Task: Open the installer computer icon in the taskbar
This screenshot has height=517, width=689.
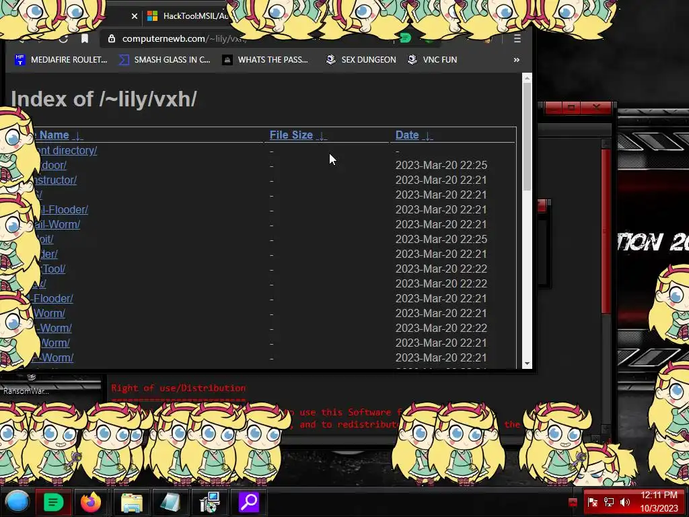Action: 210,502
